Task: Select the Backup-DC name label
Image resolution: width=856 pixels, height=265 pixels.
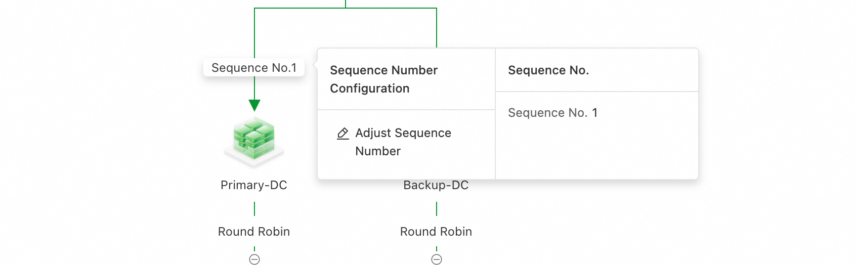Action: (436, 186)
